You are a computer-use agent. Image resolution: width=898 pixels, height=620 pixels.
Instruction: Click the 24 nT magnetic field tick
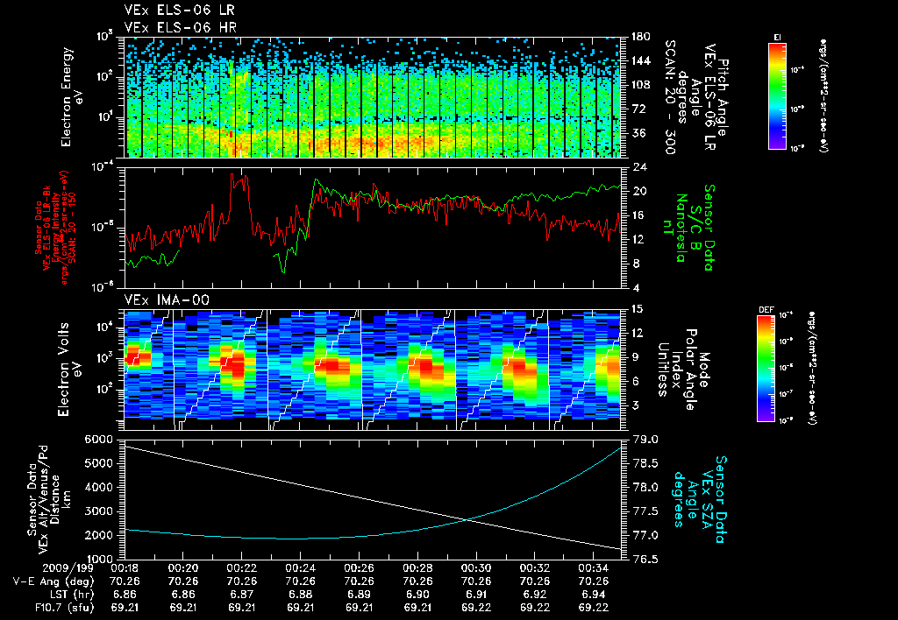pyautogui.click(x=639, y=167)
